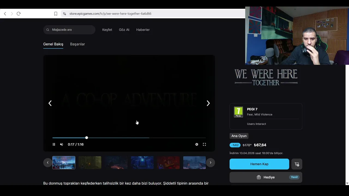
Task: Click the 'İndirim 13.04.2026' sale end notice
Action: (256, 153)
